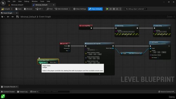Open the Tools menu
This screenshot has width=176, height=99.
42,1
